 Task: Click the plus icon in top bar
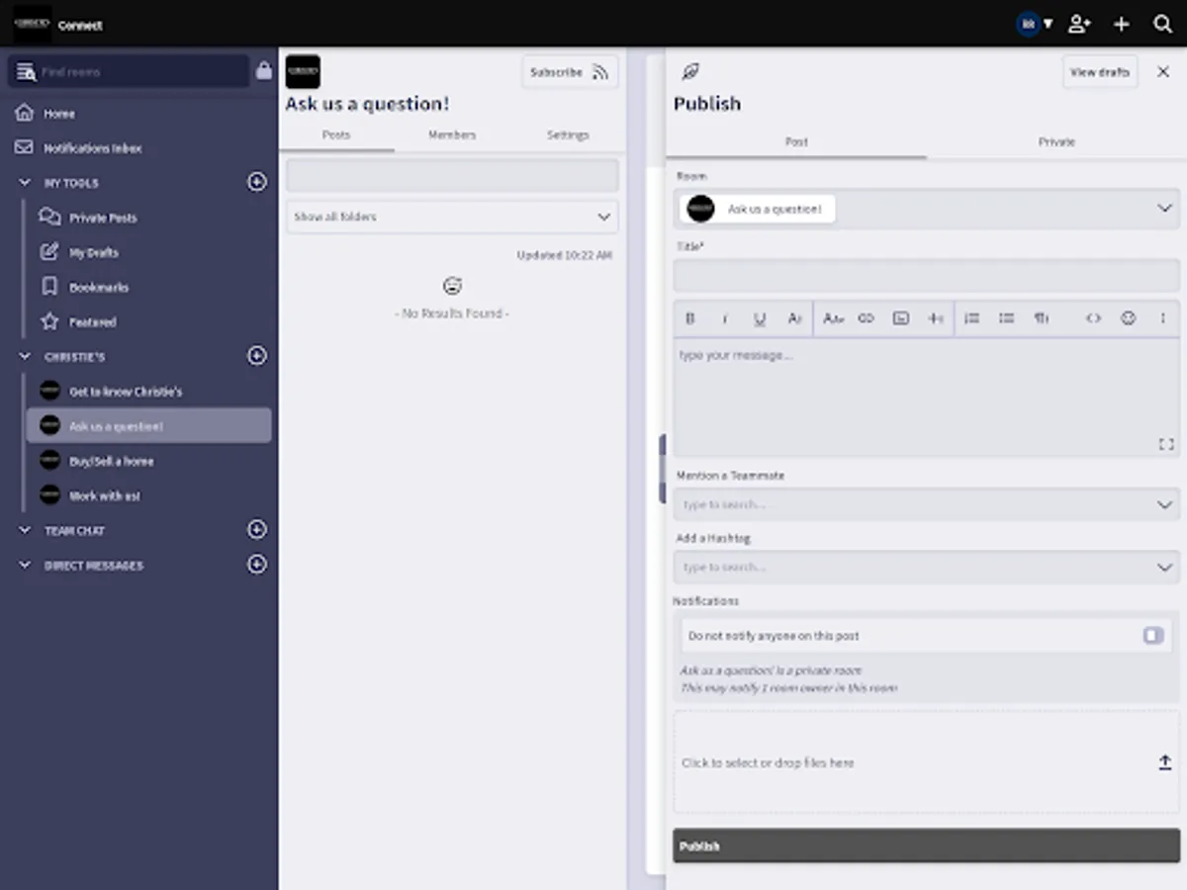pos(1122,24)
